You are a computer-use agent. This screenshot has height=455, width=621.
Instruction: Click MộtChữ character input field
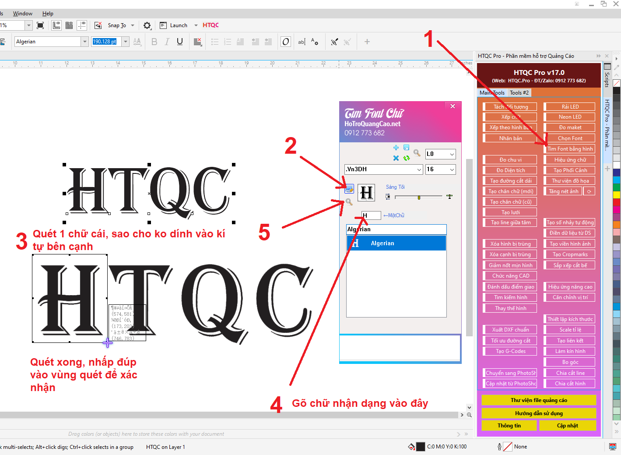[371, 215]
